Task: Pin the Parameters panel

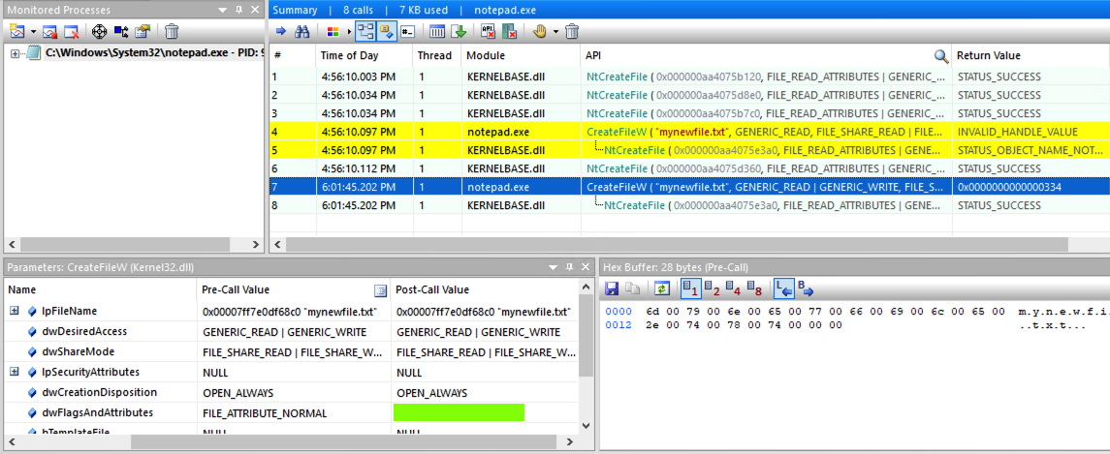Action: click(x=569, y=268)
